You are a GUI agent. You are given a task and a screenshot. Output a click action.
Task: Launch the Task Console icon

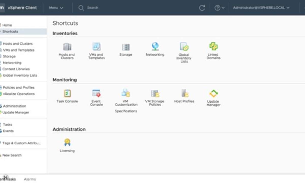(67, 93)
